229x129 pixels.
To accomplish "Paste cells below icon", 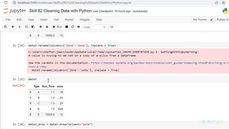I will (x=33, y=27).
